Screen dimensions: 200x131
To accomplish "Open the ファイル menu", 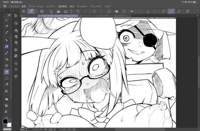I will pos(14,6).
